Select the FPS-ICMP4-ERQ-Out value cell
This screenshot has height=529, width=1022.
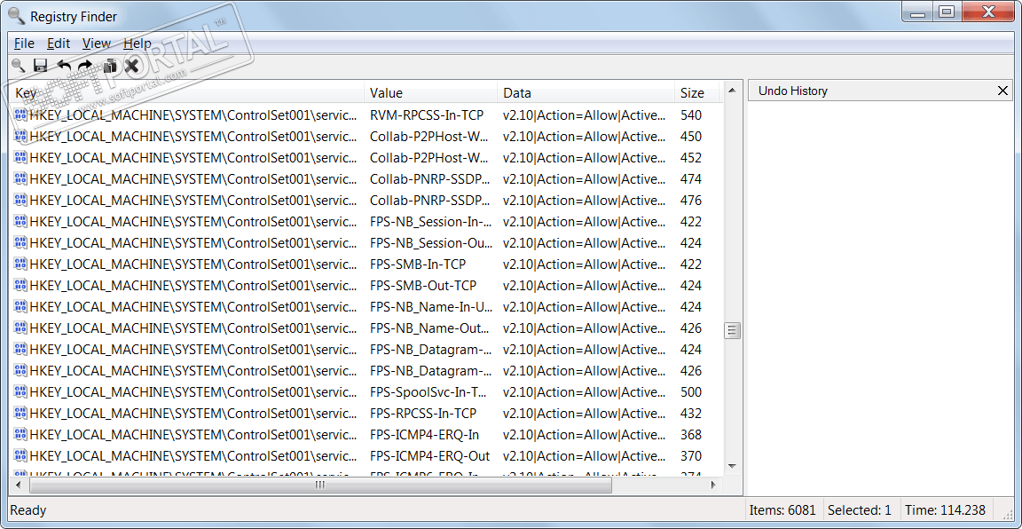click(429, 456)
